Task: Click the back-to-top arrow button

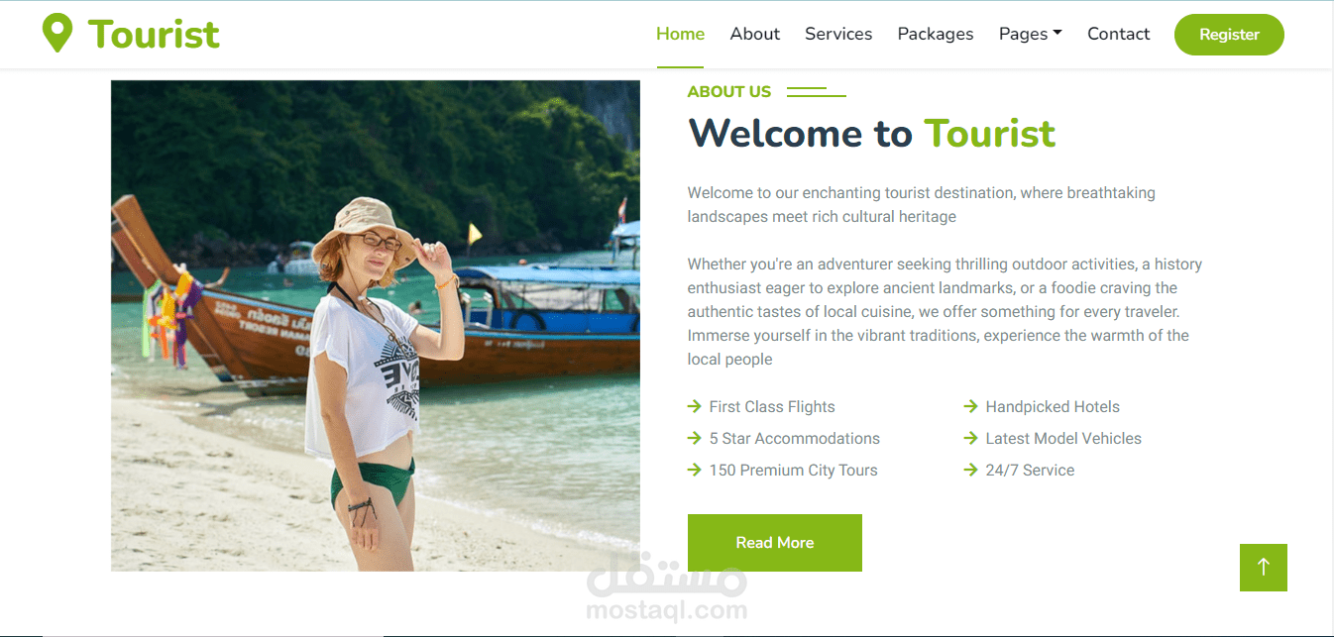Action: (1264, 568)
